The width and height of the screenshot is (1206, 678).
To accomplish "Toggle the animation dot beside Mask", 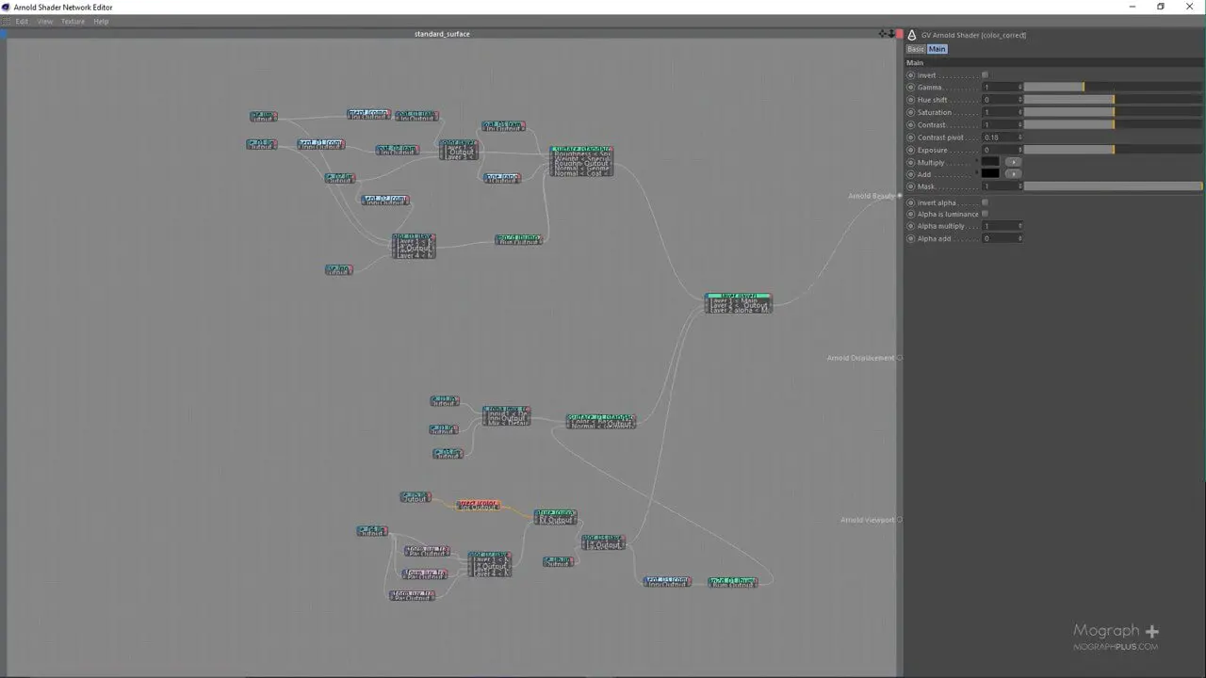I will point(911,186).
